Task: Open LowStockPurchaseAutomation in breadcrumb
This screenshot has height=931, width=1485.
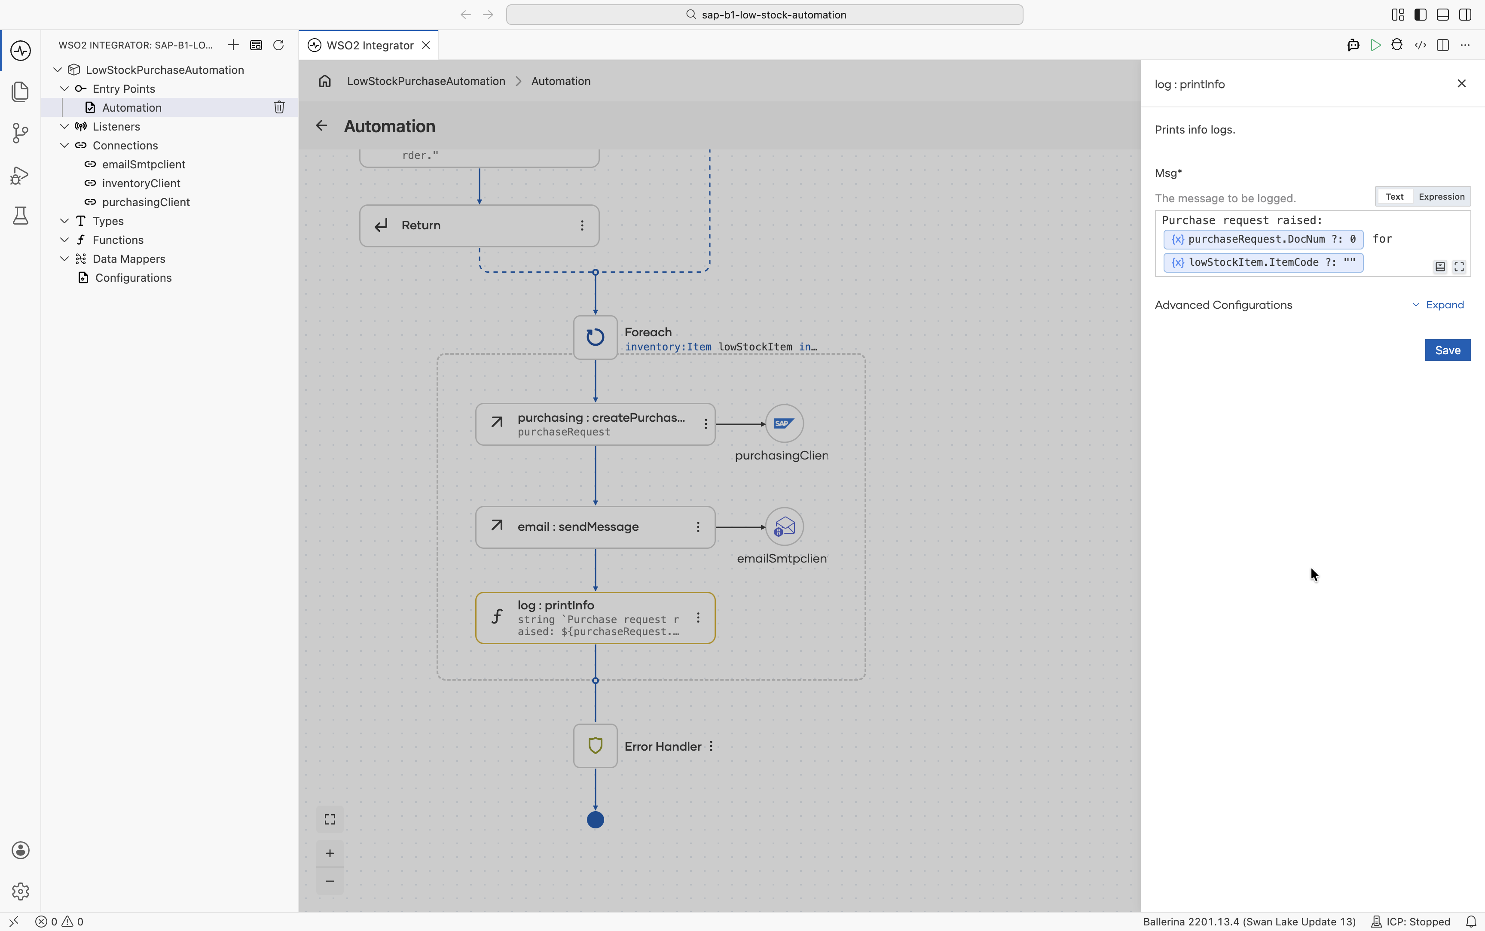Action: tap(426, 81)
